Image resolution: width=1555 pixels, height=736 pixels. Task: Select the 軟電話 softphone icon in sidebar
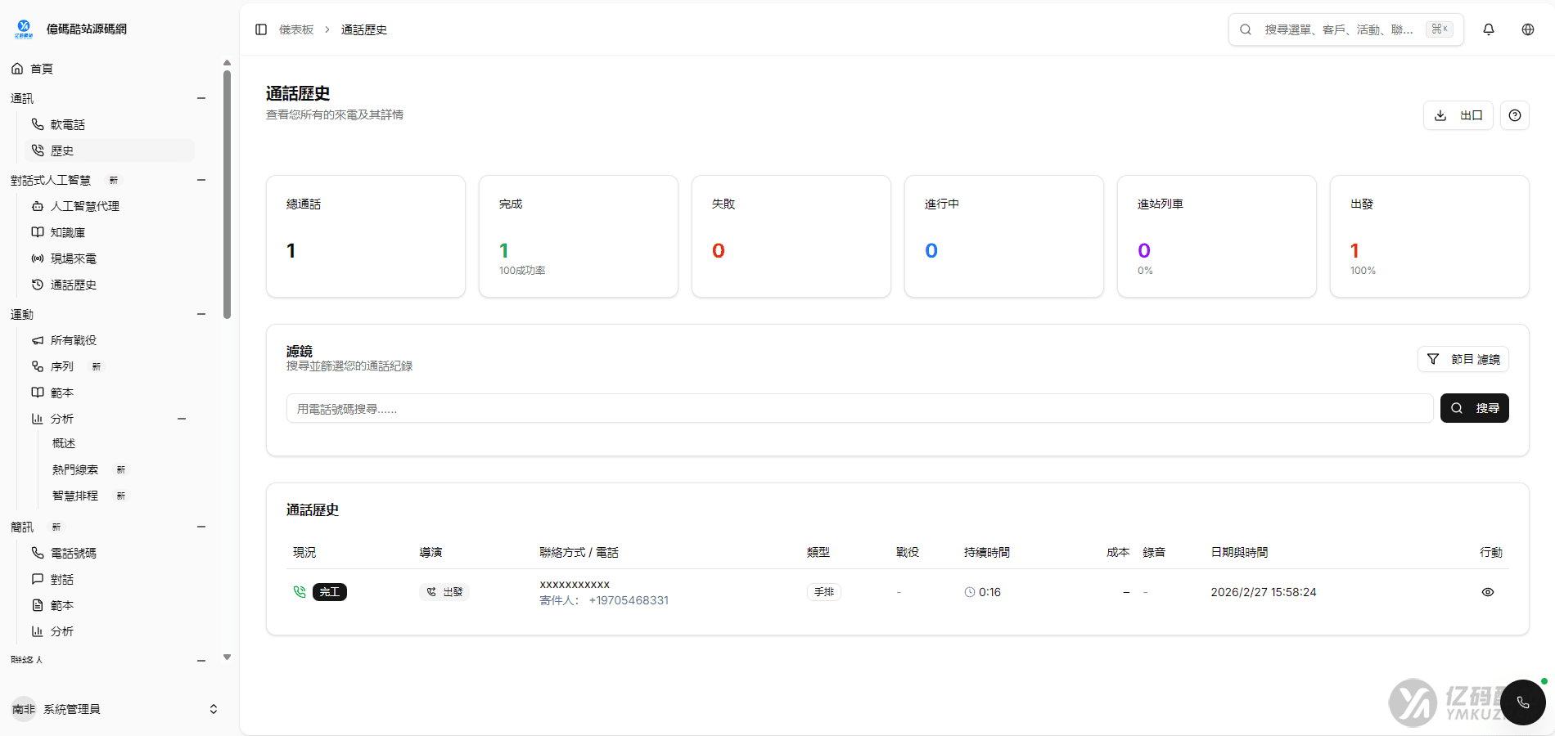pos(38,124)
